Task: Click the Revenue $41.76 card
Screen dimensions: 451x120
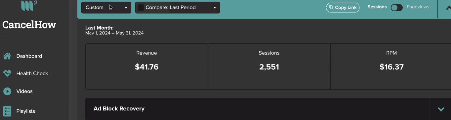Action: pos(146,66)
